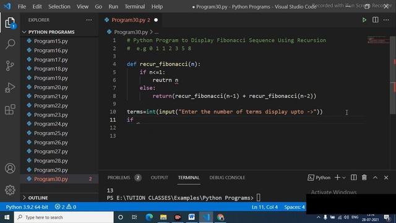Image resolution: width=396 pixels, height=223 pixels.
Task: Kill terminal with the trash icon
Action: coord(364,178)
